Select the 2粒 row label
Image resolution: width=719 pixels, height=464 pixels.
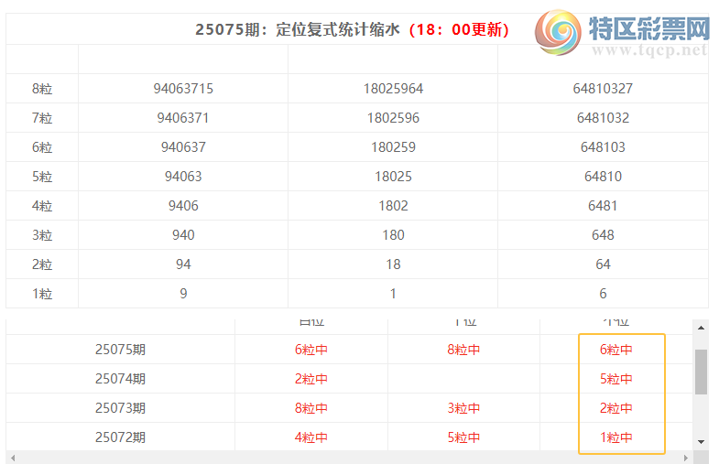(42, 264)
